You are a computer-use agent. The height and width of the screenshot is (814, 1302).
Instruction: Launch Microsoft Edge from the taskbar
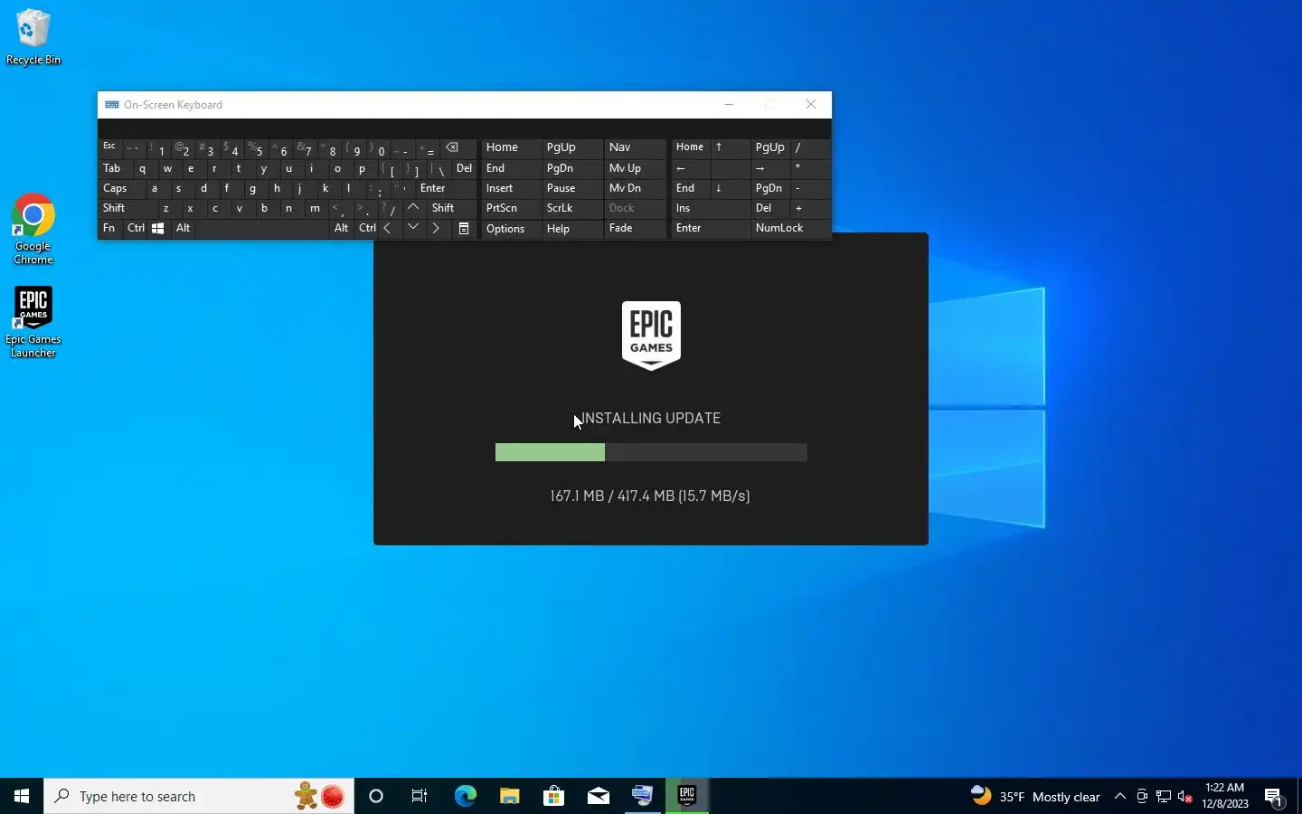tap(465, 796)
